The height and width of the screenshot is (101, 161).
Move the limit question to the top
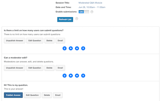tap(64, 48)
